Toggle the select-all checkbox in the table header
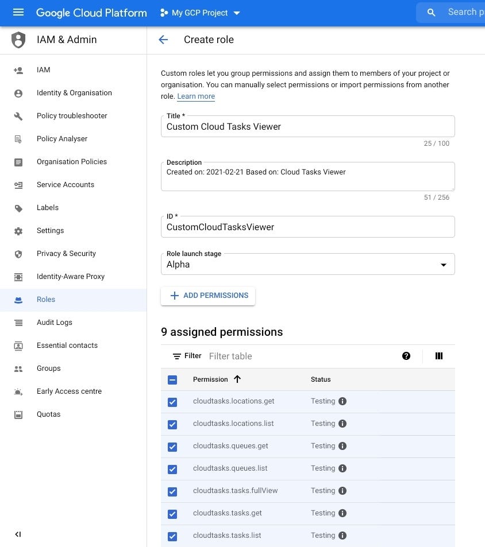 click(172, 379)
